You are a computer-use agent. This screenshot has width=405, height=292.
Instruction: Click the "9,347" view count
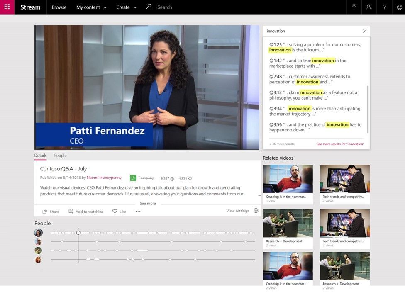point(165,179)
